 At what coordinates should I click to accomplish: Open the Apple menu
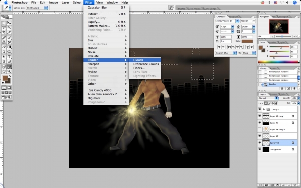click(6, 3)
